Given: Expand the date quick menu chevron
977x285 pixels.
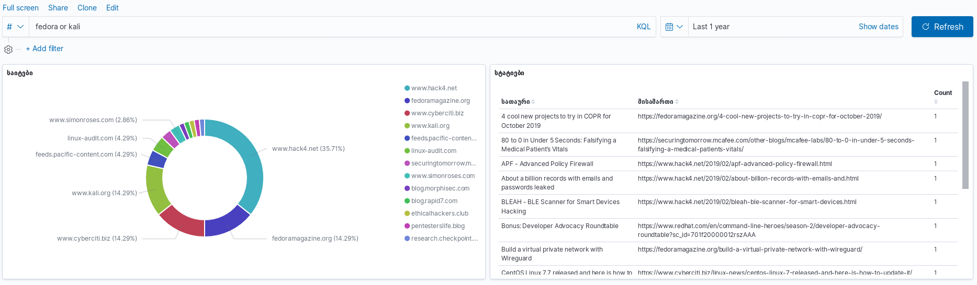Looking at the screenshot, I should tap(680, 27).
